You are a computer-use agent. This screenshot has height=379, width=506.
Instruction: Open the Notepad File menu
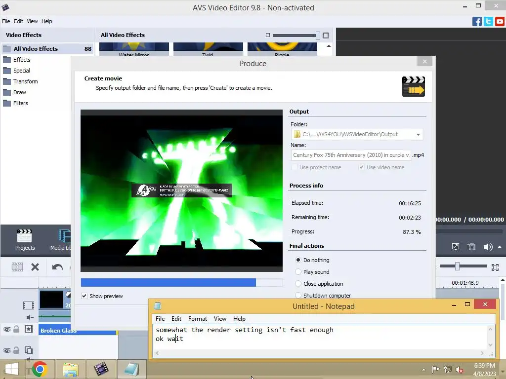160,319
